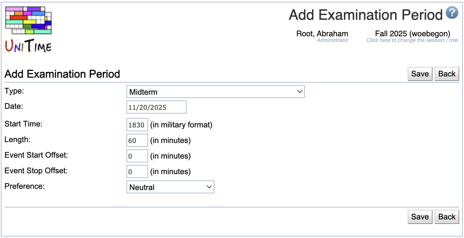The width and height of the screenshot is (464, 238).
Task: Click 'Click here to change the session / role'
Action: click(413, 40)
